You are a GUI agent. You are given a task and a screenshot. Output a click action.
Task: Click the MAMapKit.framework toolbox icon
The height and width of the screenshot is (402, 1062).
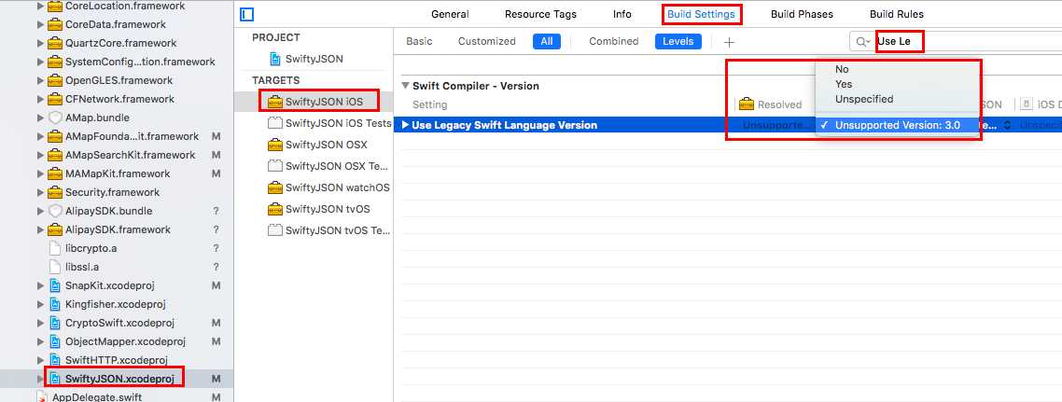56,173
